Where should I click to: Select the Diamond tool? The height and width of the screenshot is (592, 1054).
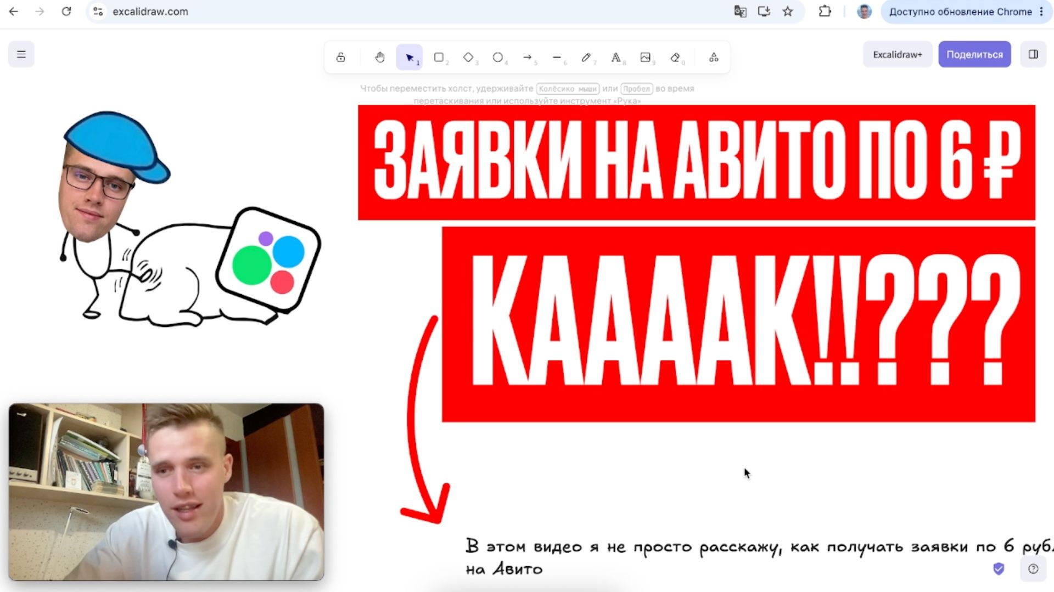tap(468, 57)
